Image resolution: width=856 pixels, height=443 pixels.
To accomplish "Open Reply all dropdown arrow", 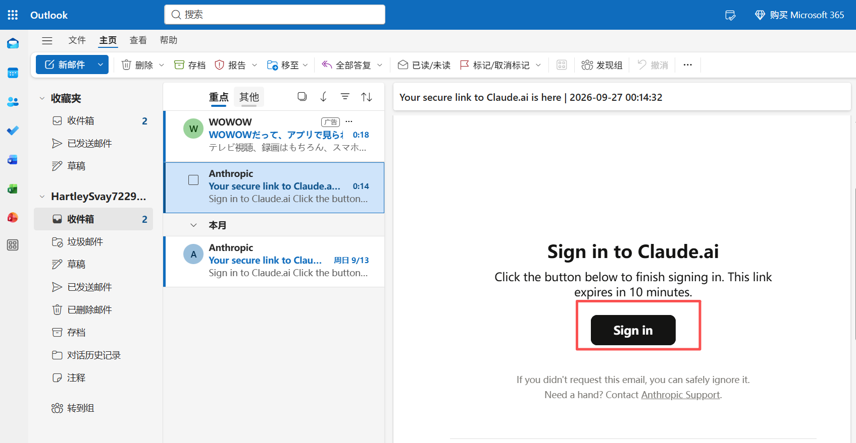I will pyautogui.click(x=380, y=65).
